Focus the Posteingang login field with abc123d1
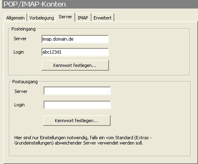This screenshot has height=164, width=198. 75,52
